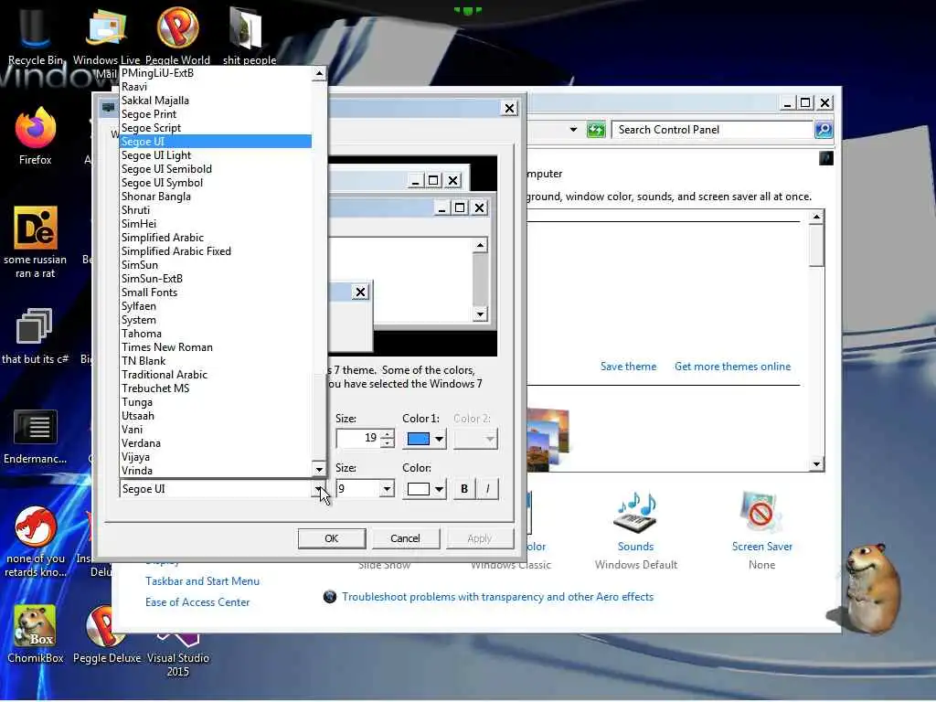This screenshot has width=936, height=702.
Task: Open Taskbar and Start Menu link
Action: pos(202,581)
